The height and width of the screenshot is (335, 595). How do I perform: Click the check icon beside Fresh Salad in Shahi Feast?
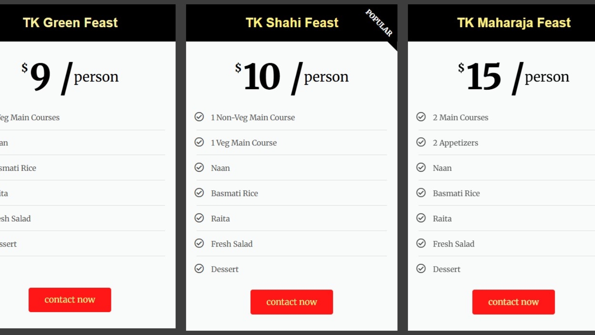199,243
